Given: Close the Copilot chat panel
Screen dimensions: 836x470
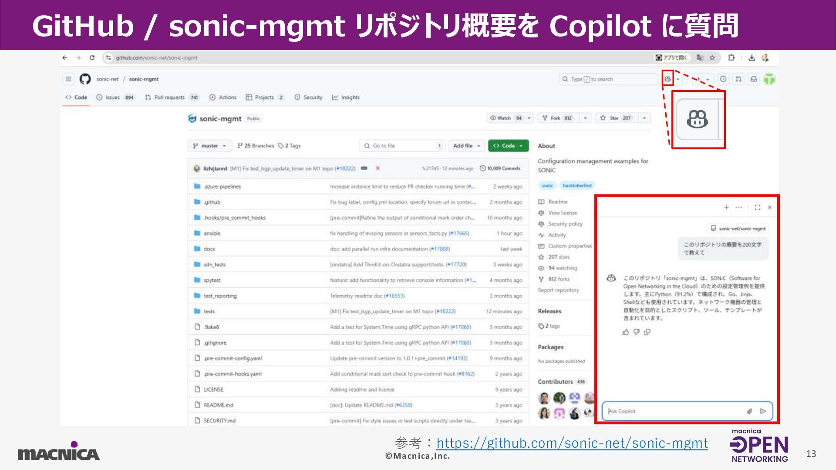Looking at the screenshot, I should click(769, 208).
